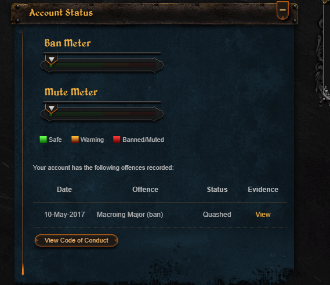View evidence for the Macroing Major offence
Image resolution: width=330 pixels, height=285 pixels.
[263, 215]
